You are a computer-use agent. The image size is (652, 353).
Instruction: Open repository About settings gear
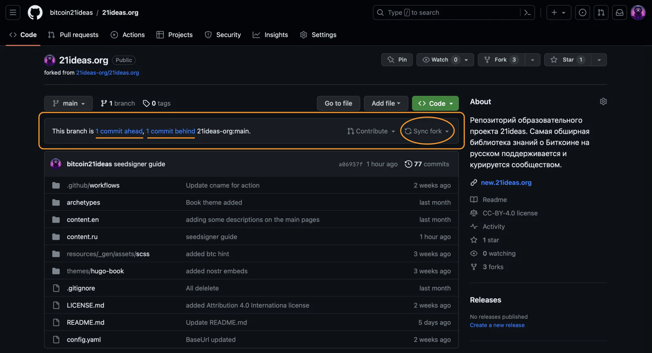[604, 101]
